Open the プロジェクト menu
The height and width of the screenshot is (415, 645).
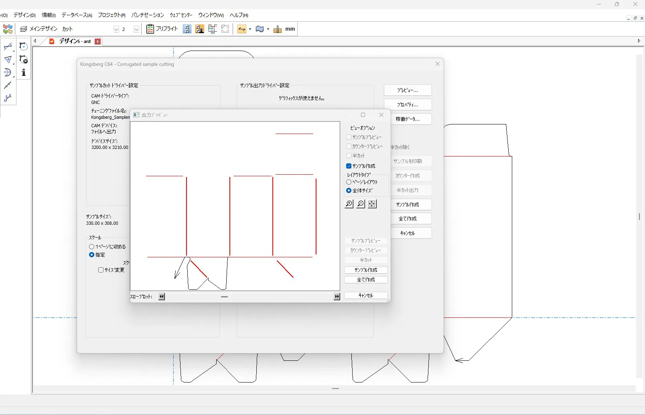[112, 15]
